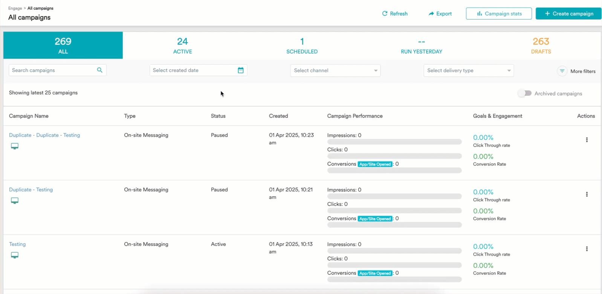The image size is (602, 294).
Task: Open the calendar icon for created date
Action: coord(241,70)
